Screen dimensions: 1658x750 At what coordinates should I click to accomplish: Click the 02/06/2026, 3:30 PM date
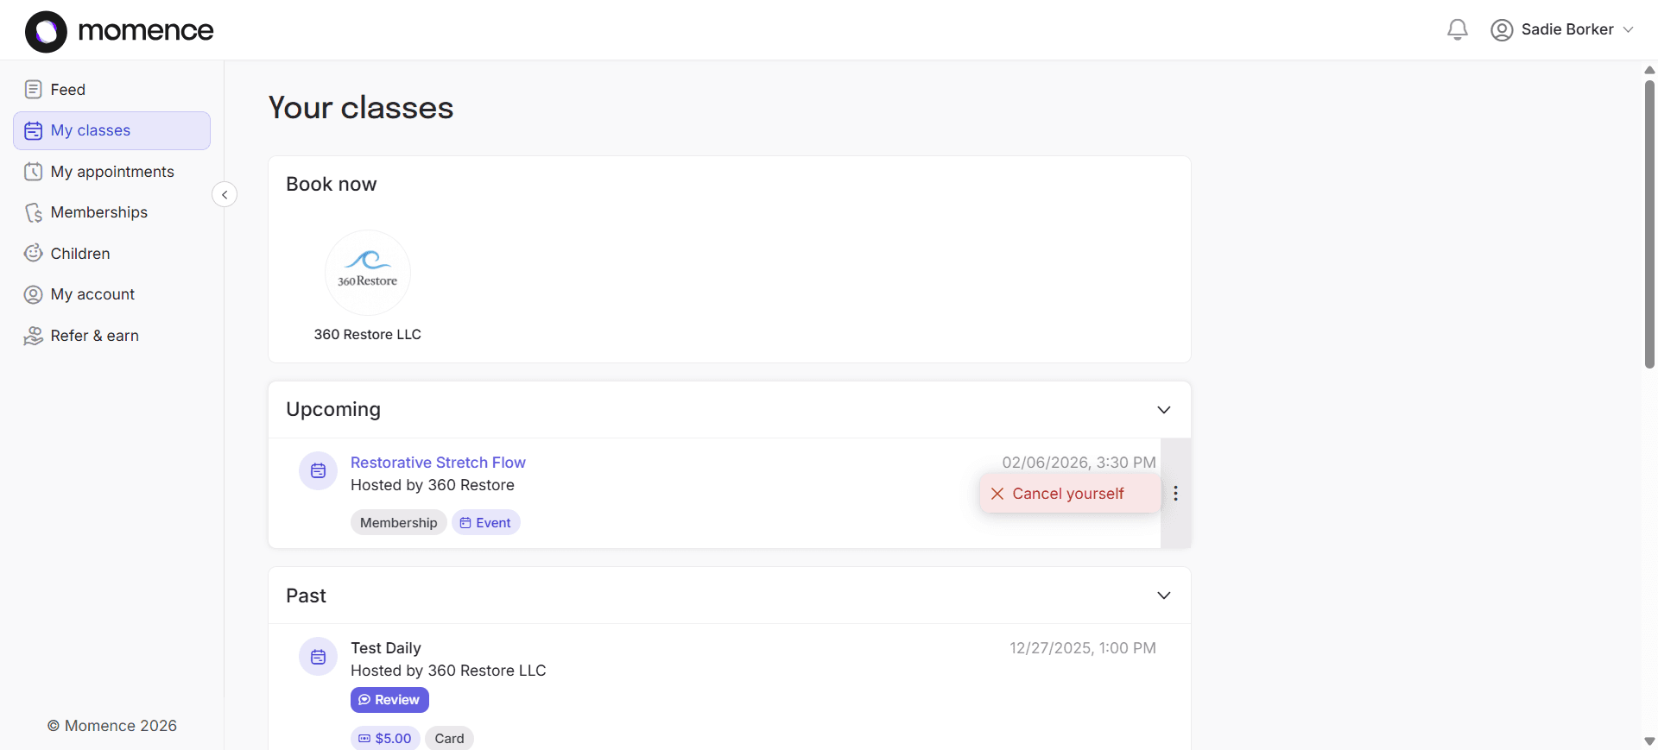tap(1079, 463)
